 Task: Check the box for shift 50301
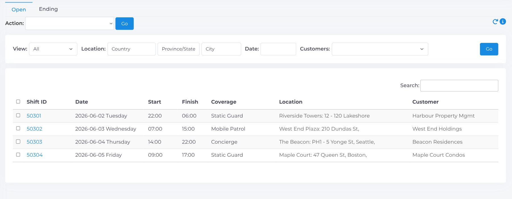click(x=18, y=116)
